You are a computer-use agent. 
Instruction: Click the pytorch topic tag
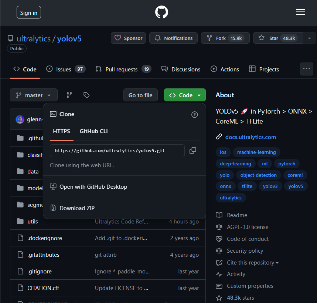click(287, 164)
